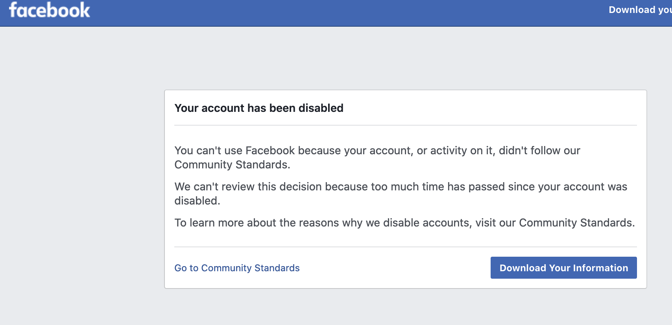Click the 'Your account has been disabled' heading
The width and height of the screenshot is (672, 325).
coord(259,108)
